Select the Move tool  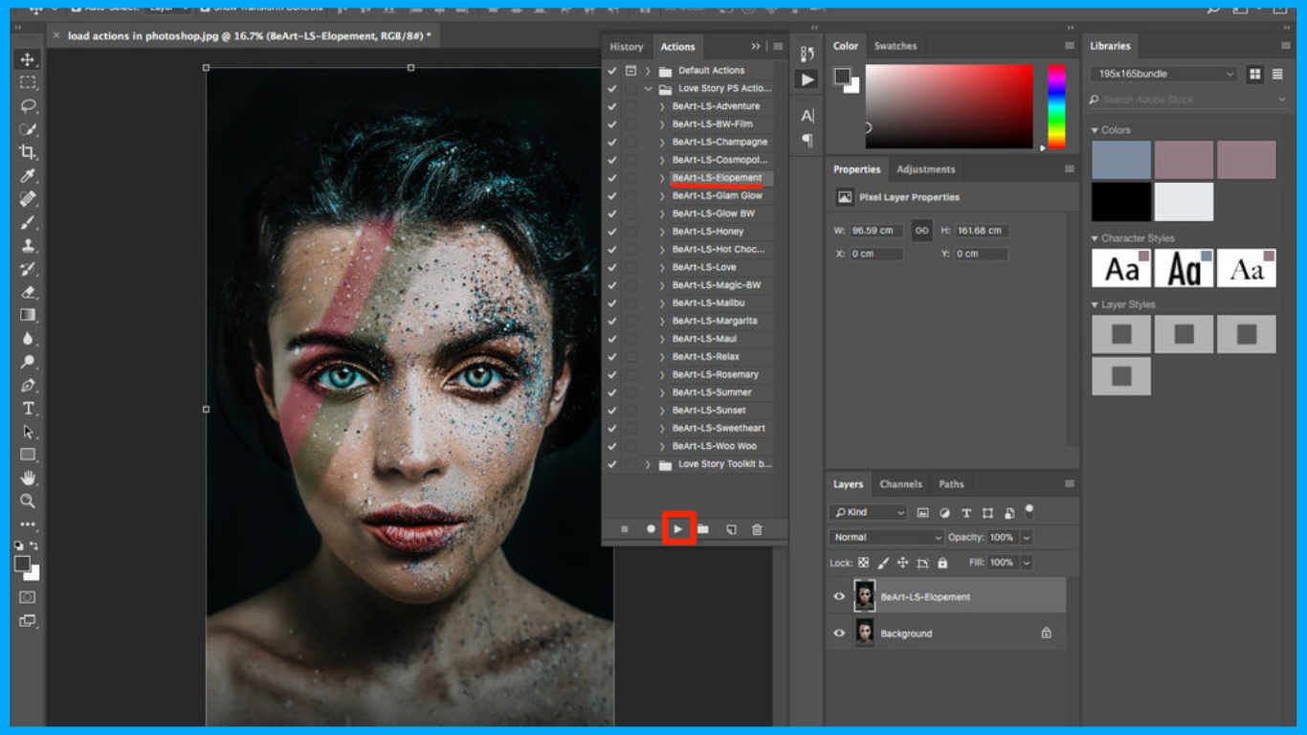coord(28,59)
